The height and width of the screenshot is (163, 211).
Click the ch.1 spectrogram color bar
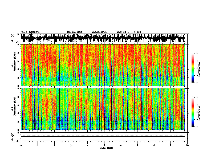point(193,68)
